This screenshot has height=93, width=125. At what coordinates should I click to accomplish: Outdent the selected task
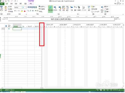[x=28, y=11]
